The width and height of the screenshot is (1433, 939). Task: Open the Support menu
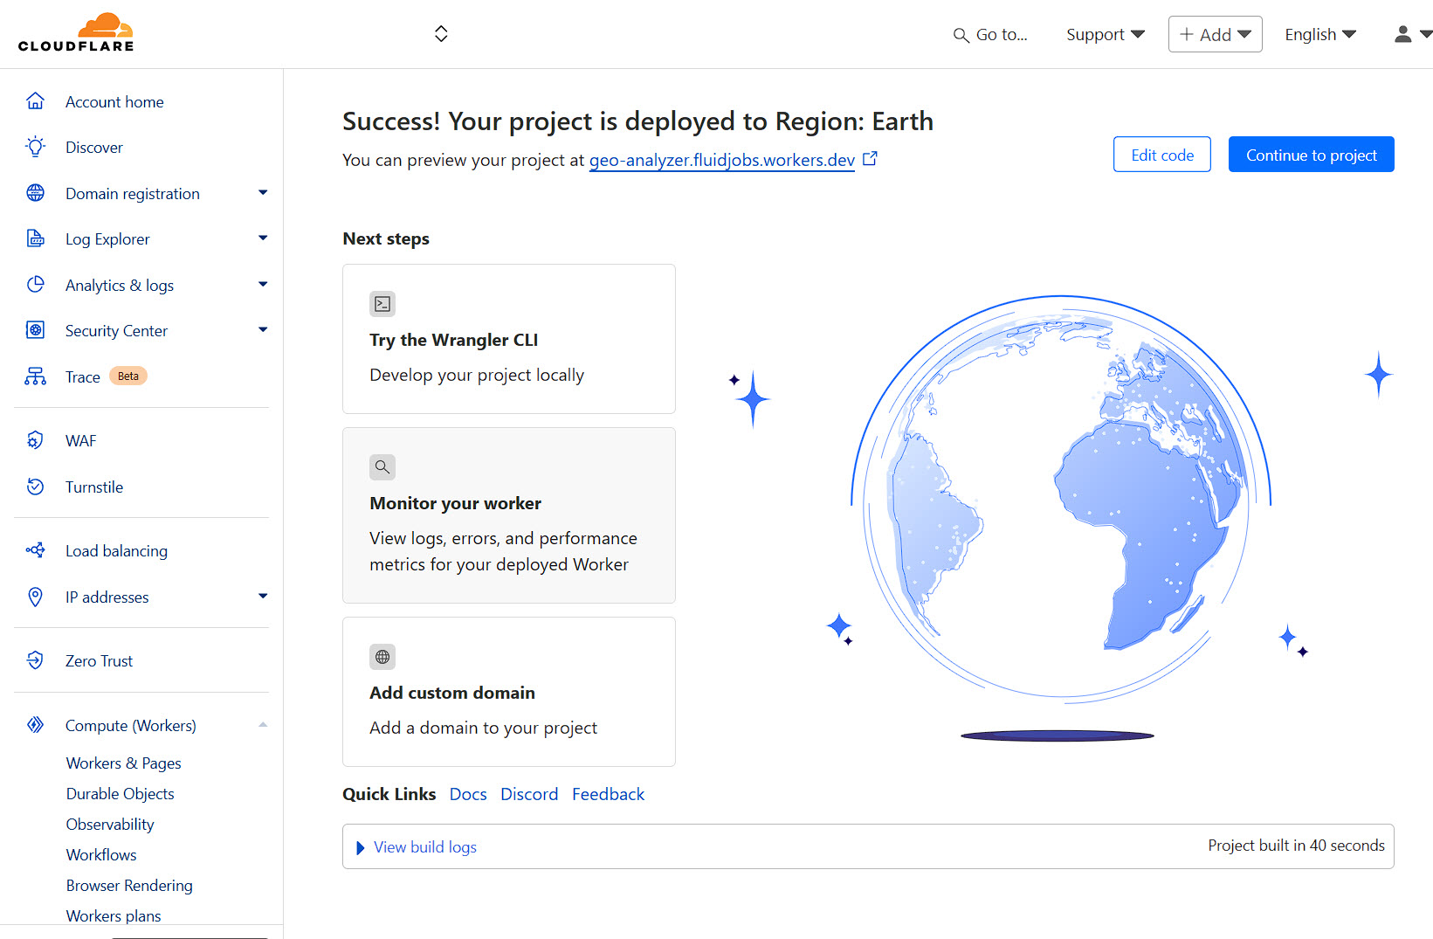click(x=1105, y=34)
